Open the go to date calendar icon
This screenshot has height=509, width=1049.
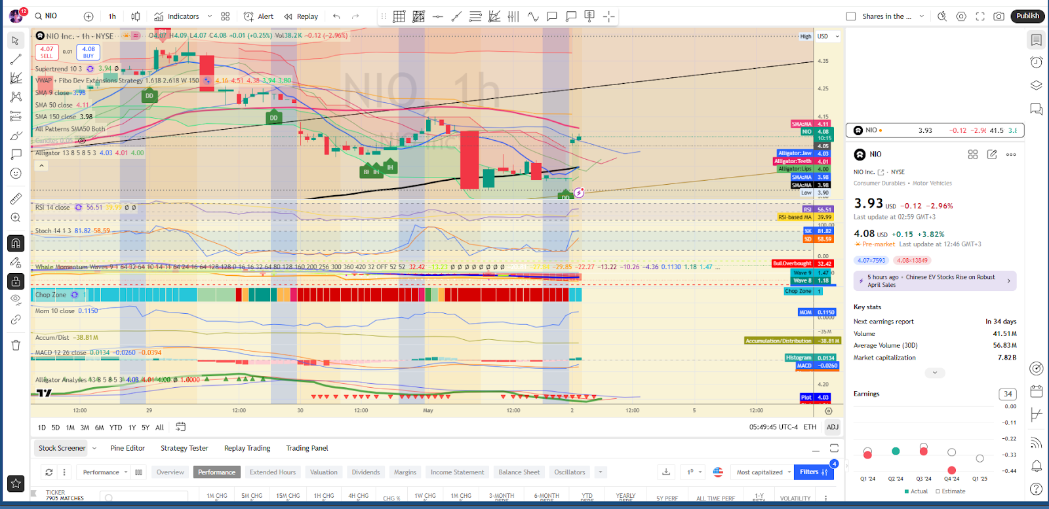tap(180, 427)
